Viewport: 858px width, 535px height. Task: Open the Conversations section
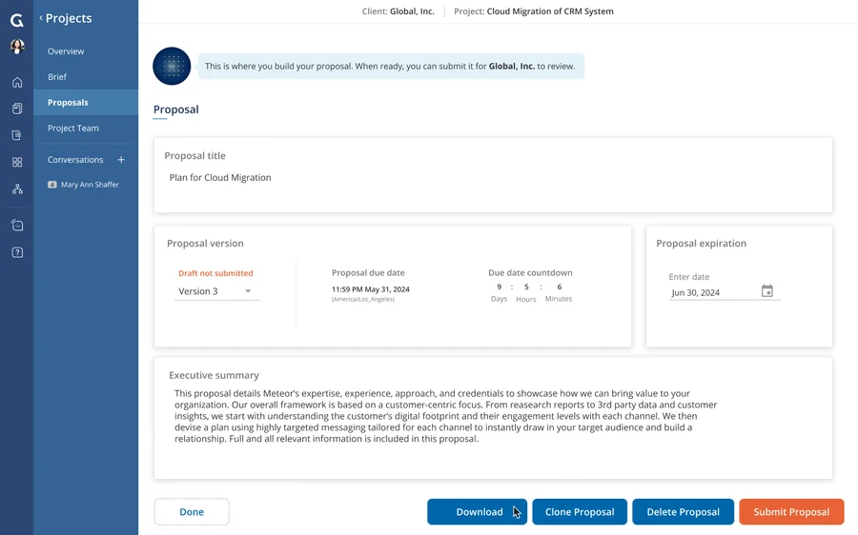tap(75, 160)
